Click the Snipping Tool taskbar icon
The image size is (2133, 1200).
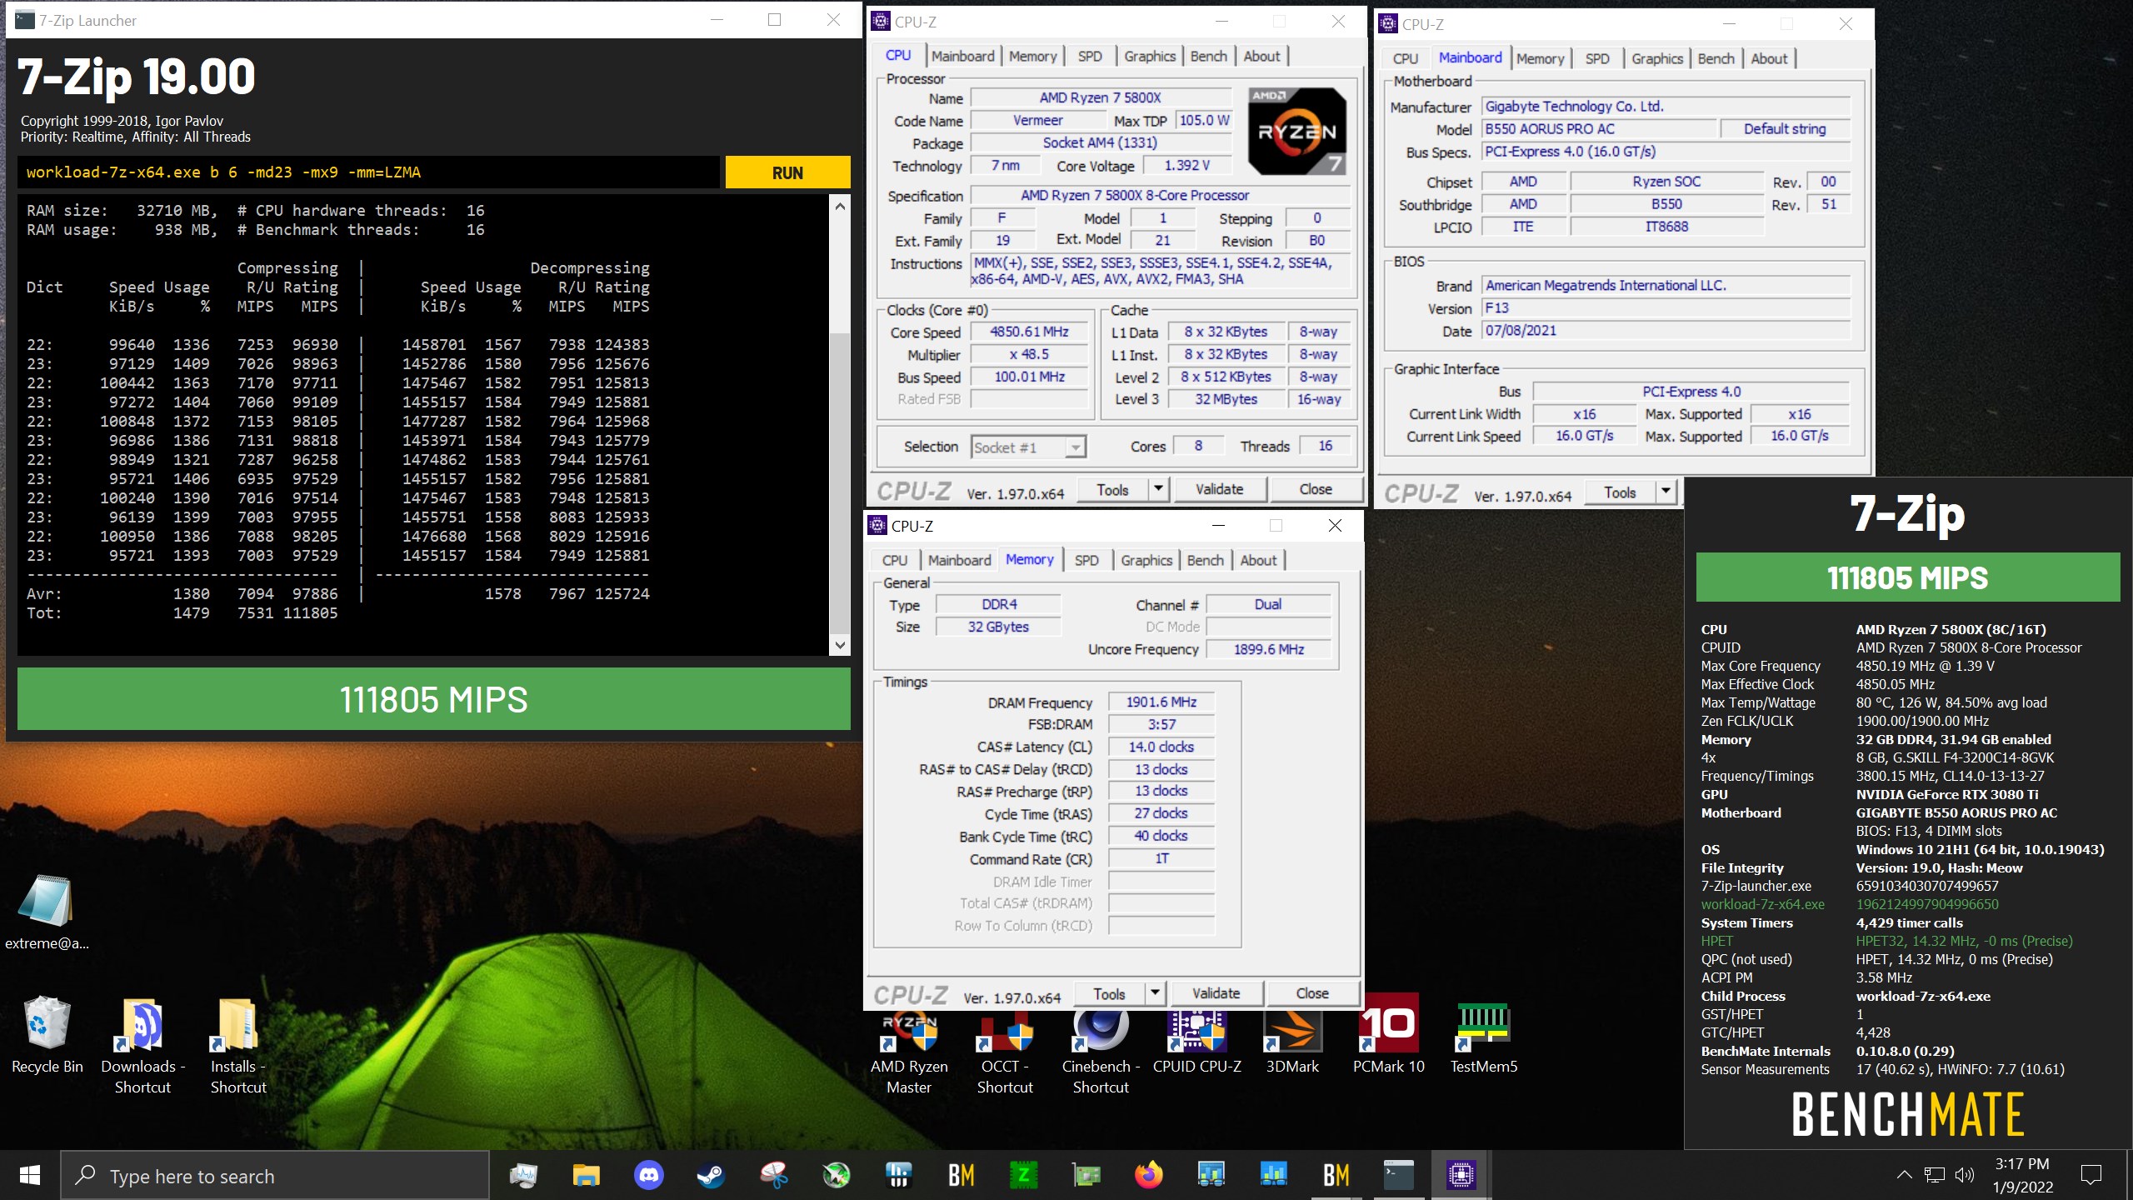pos(773,1175)
